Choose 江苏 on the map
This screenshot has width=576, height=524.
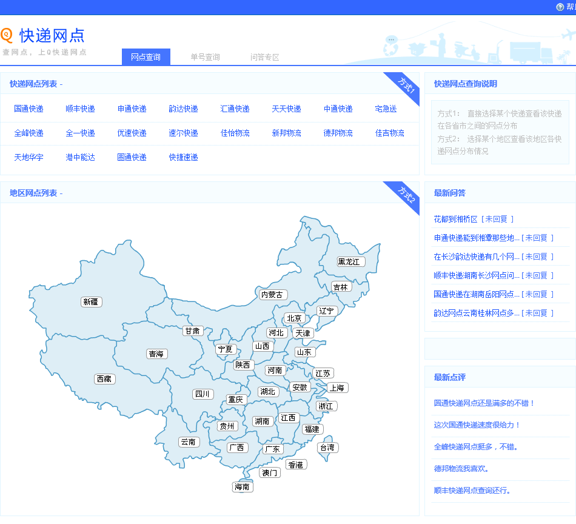coord(323,374)
